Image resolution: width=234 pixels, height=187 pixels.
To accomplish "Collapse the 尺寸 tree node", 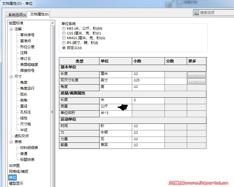I will (11, 77).
